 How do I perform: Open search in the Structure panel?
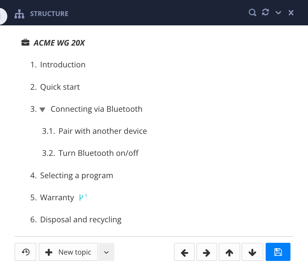pos(252,12)
